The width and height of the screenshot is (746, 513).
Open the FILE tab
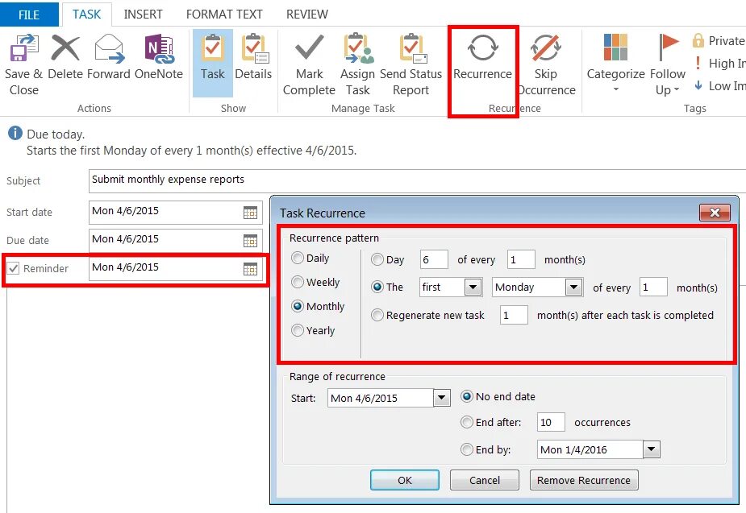pyautogui.click(x=29, y=14)
